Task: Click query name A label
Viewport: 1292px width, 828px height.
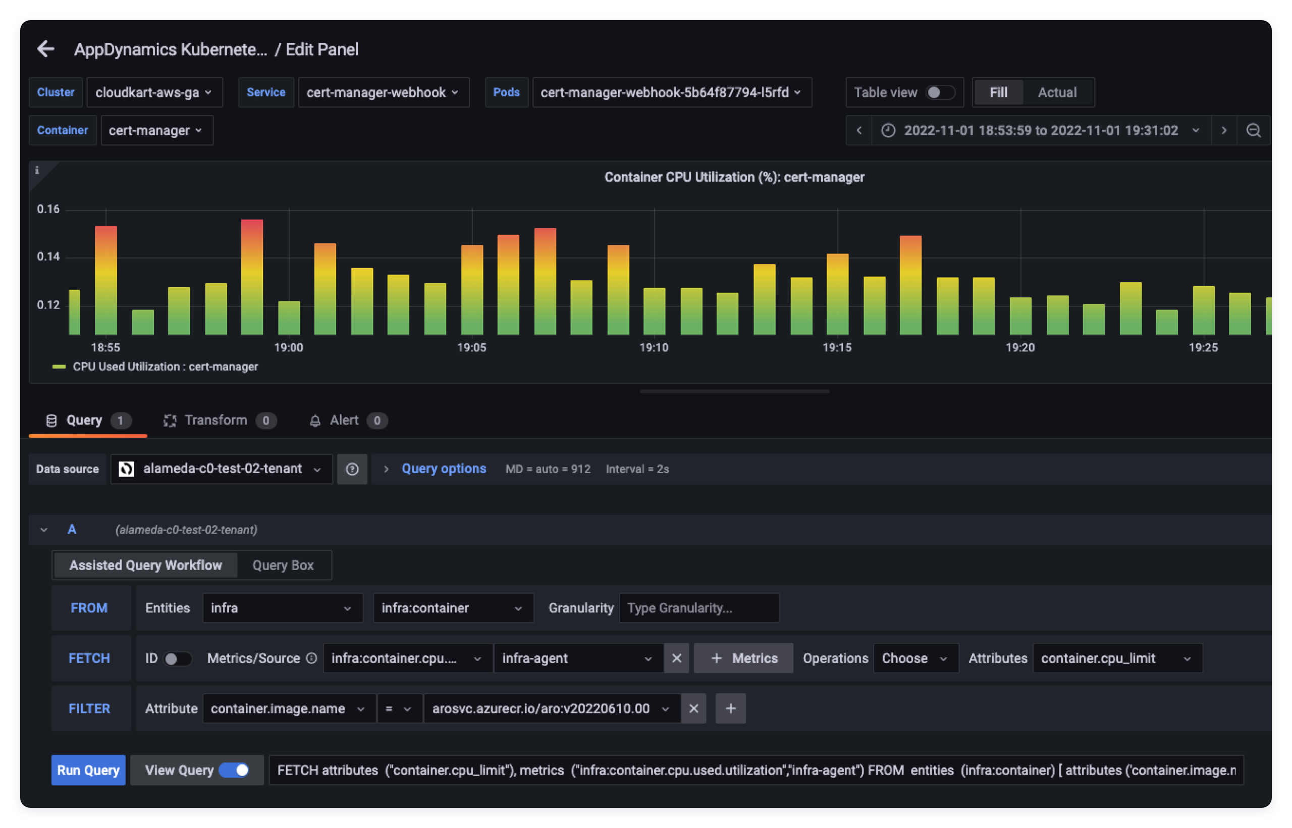Action: click(72, 530)
